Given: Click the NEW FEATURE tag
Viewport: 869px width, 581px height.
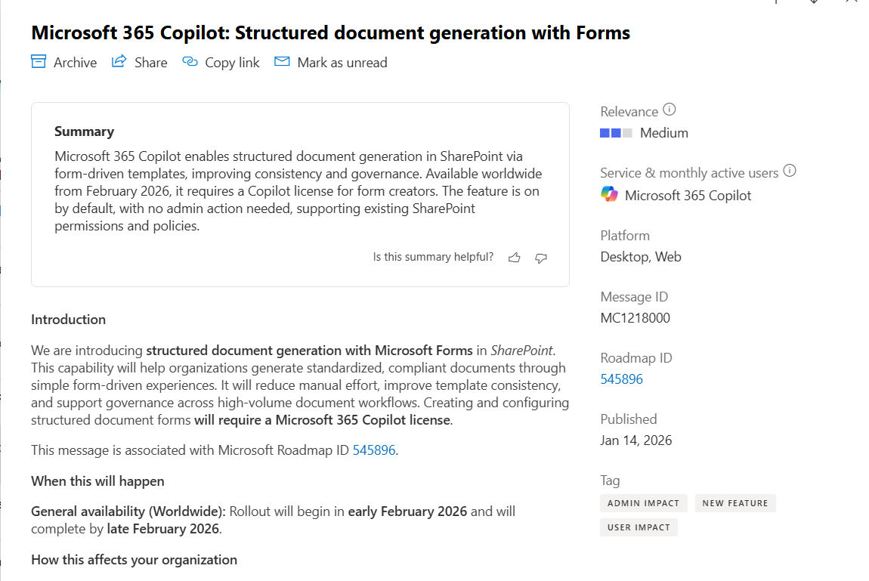Looking at the screenshot, I should pos(735,503).
